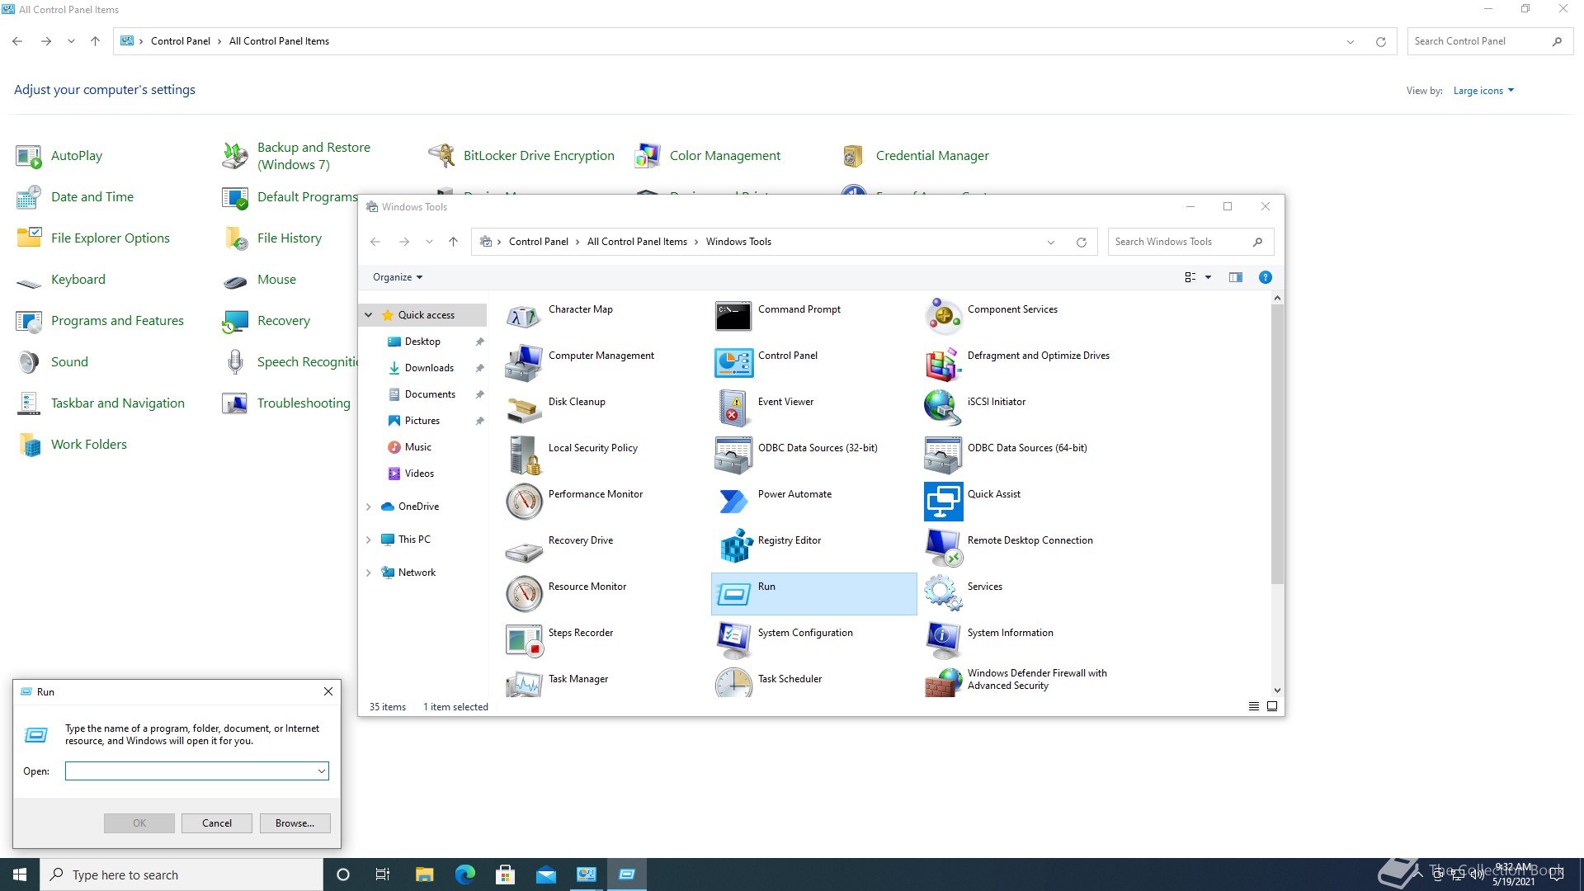Go up one level in Windows Tools
The height and width of the screenshot is (891, 1584).
coord(453,242)
